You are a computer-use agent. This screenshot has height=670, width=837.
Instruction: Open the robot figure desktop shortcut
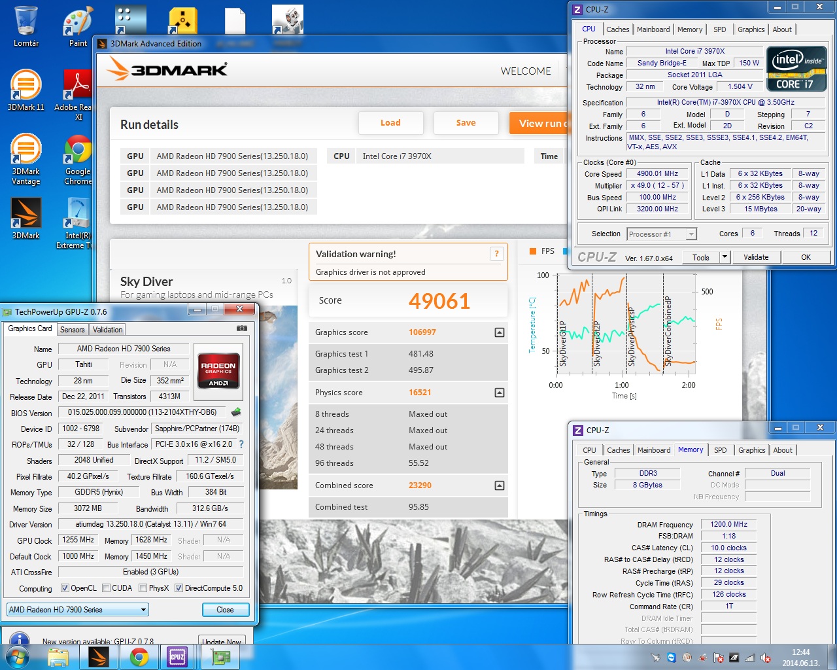coord(288,20)
